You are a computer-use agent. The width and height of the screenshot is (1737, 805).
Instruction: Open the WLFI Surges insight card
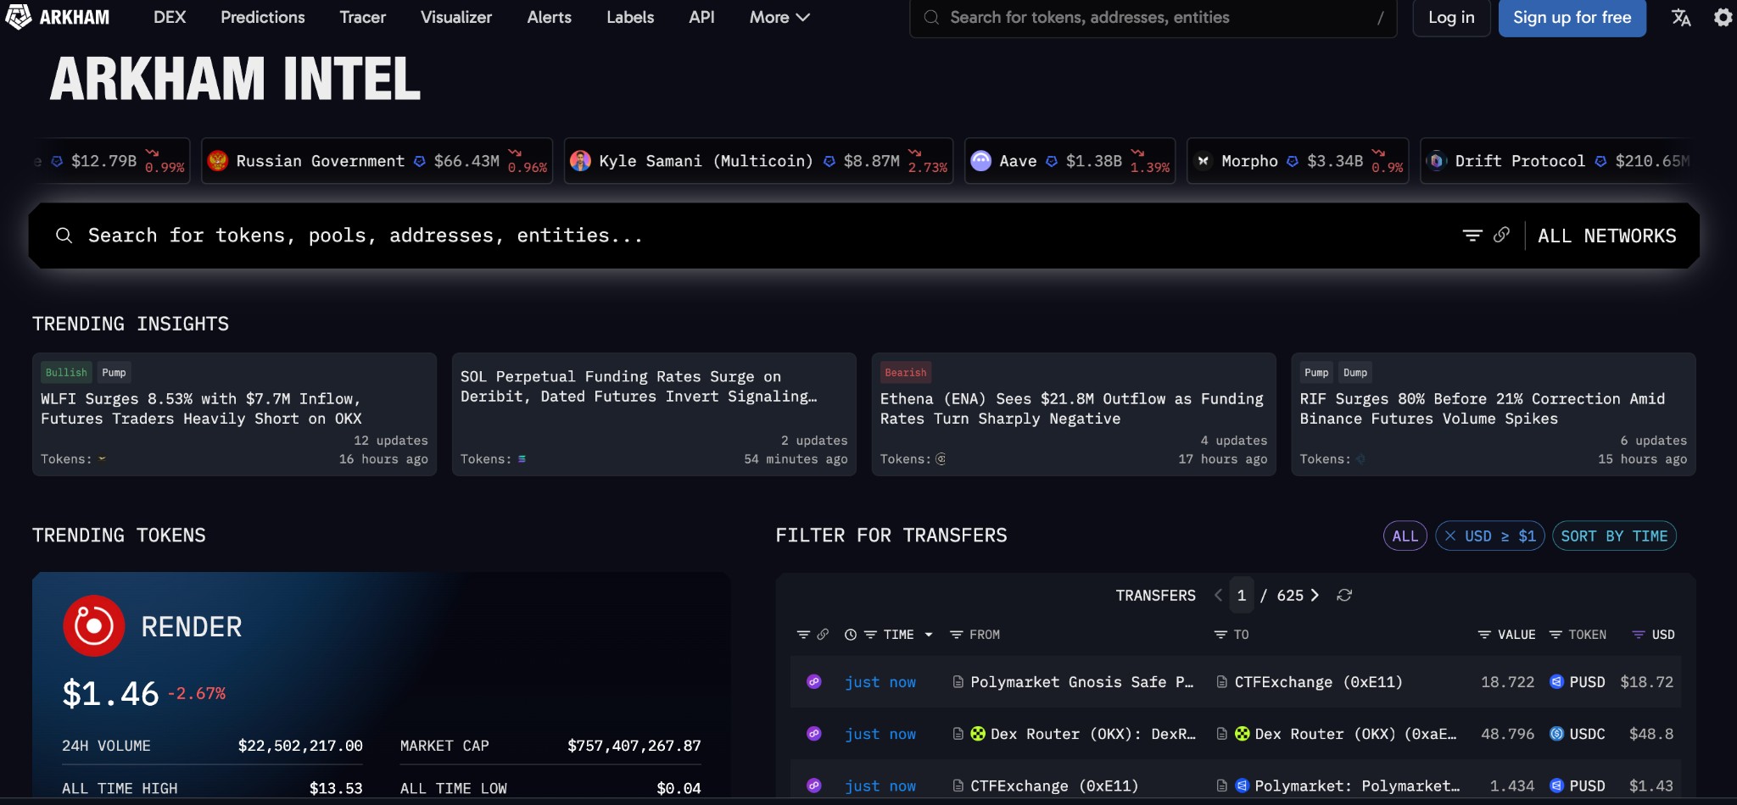(x=234, y=414)
